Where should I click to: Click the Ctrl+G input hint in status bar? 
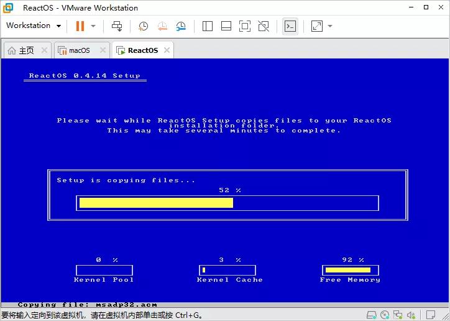coord(101,315)
